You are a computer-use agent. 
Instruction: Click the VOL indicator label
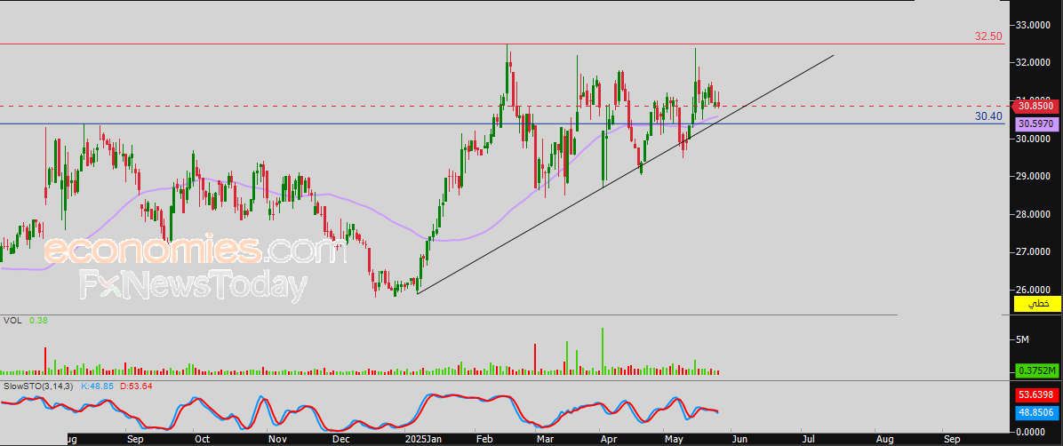[x=12, y=320]
